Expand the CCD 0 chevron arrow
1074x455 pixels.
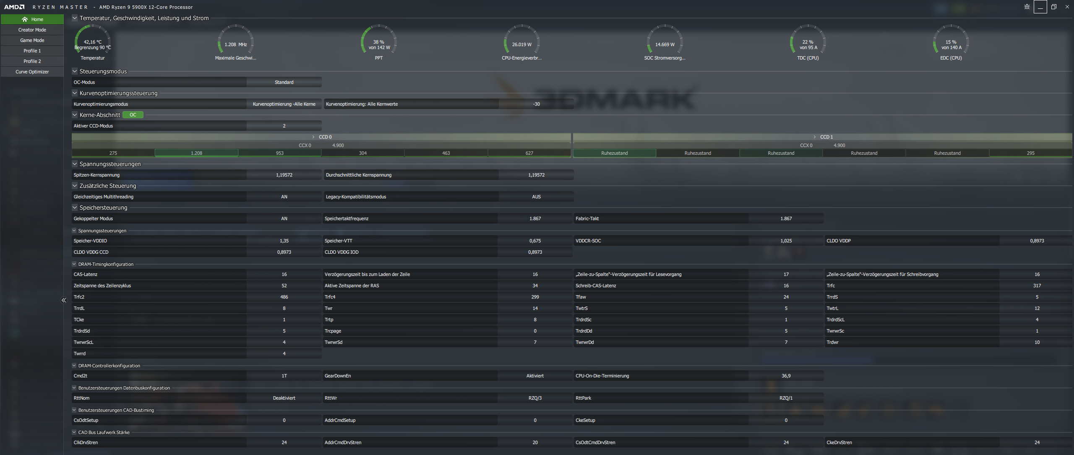[313, 137]
